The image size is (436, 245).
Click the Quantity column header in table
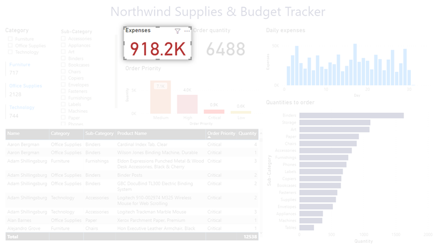click(x=247, y=133)
